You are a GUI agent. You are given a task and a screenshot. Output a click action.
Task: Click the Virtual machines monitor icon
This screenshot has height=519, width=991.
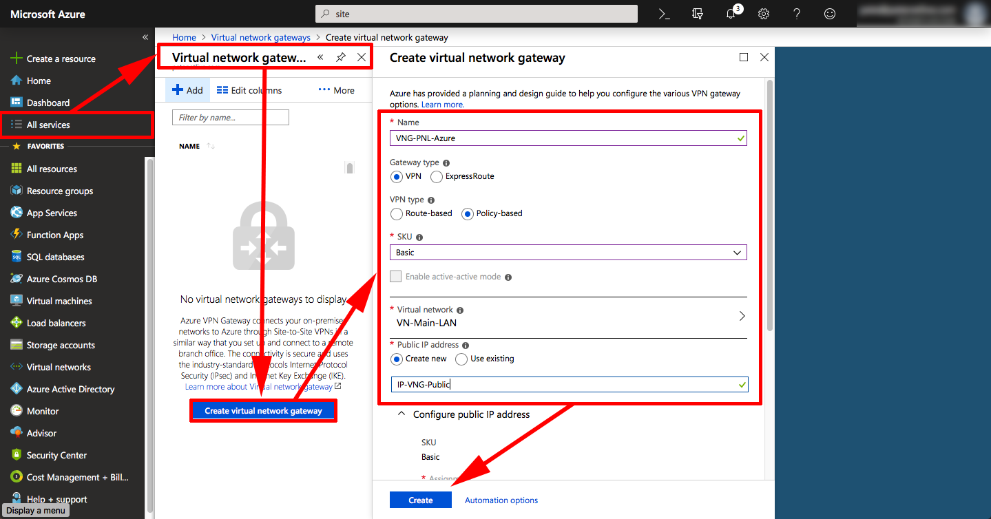(17, 301)
